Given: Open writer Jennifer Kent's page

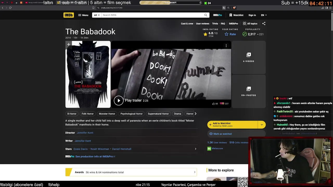Looking at the screenshot, I should [x=83, y=141].
